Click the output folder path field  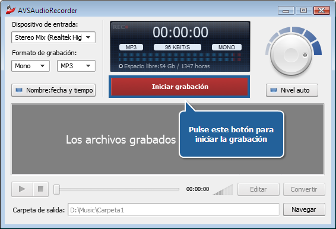point(173,210)
